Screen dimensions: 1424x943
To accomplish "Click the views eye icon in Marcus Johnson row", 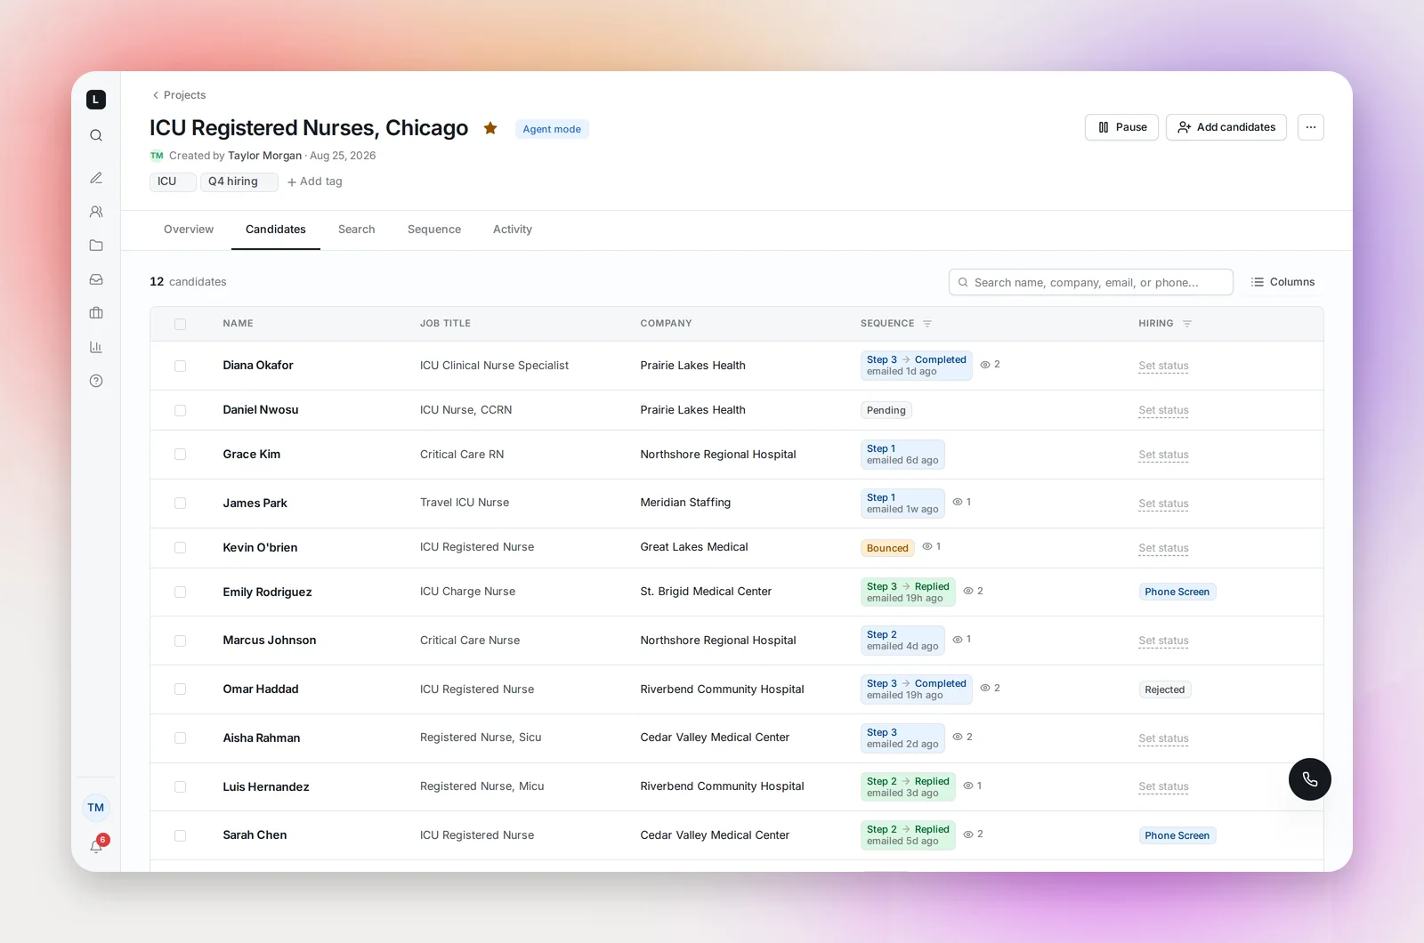I will coord(958,640).
